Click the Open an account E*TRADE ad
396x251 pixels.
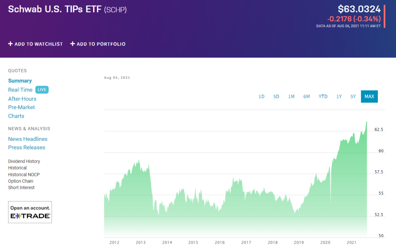[30, 212]
